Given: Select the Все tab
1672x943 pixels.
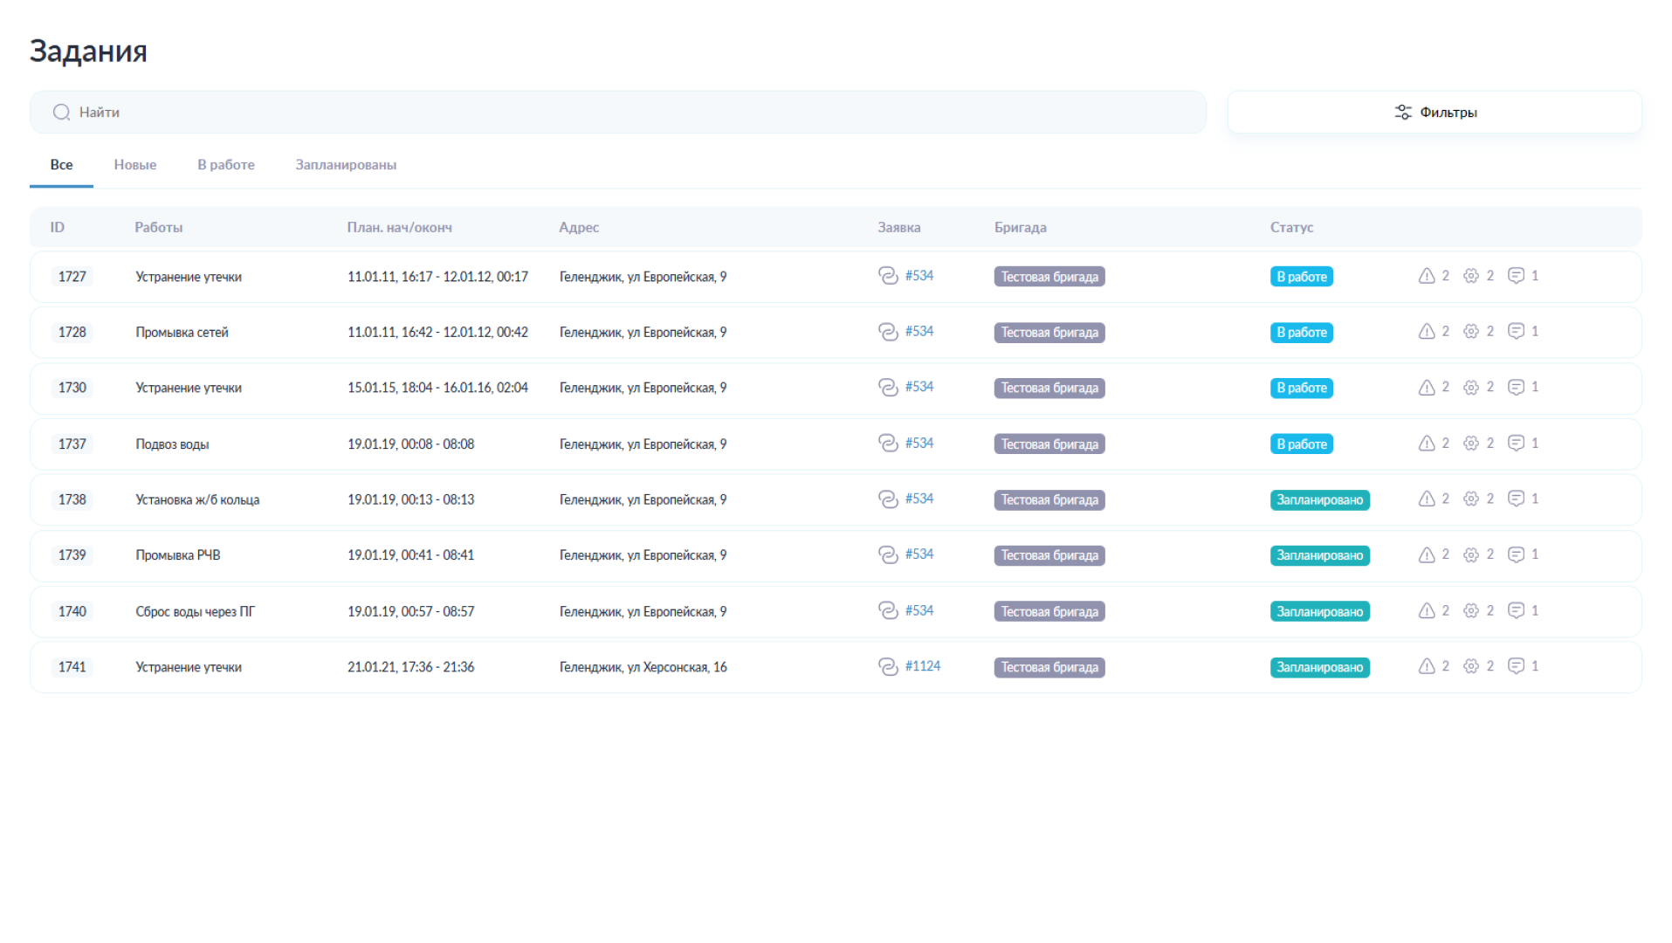Looking at the screenshot, I should click(x=61, y=165).
